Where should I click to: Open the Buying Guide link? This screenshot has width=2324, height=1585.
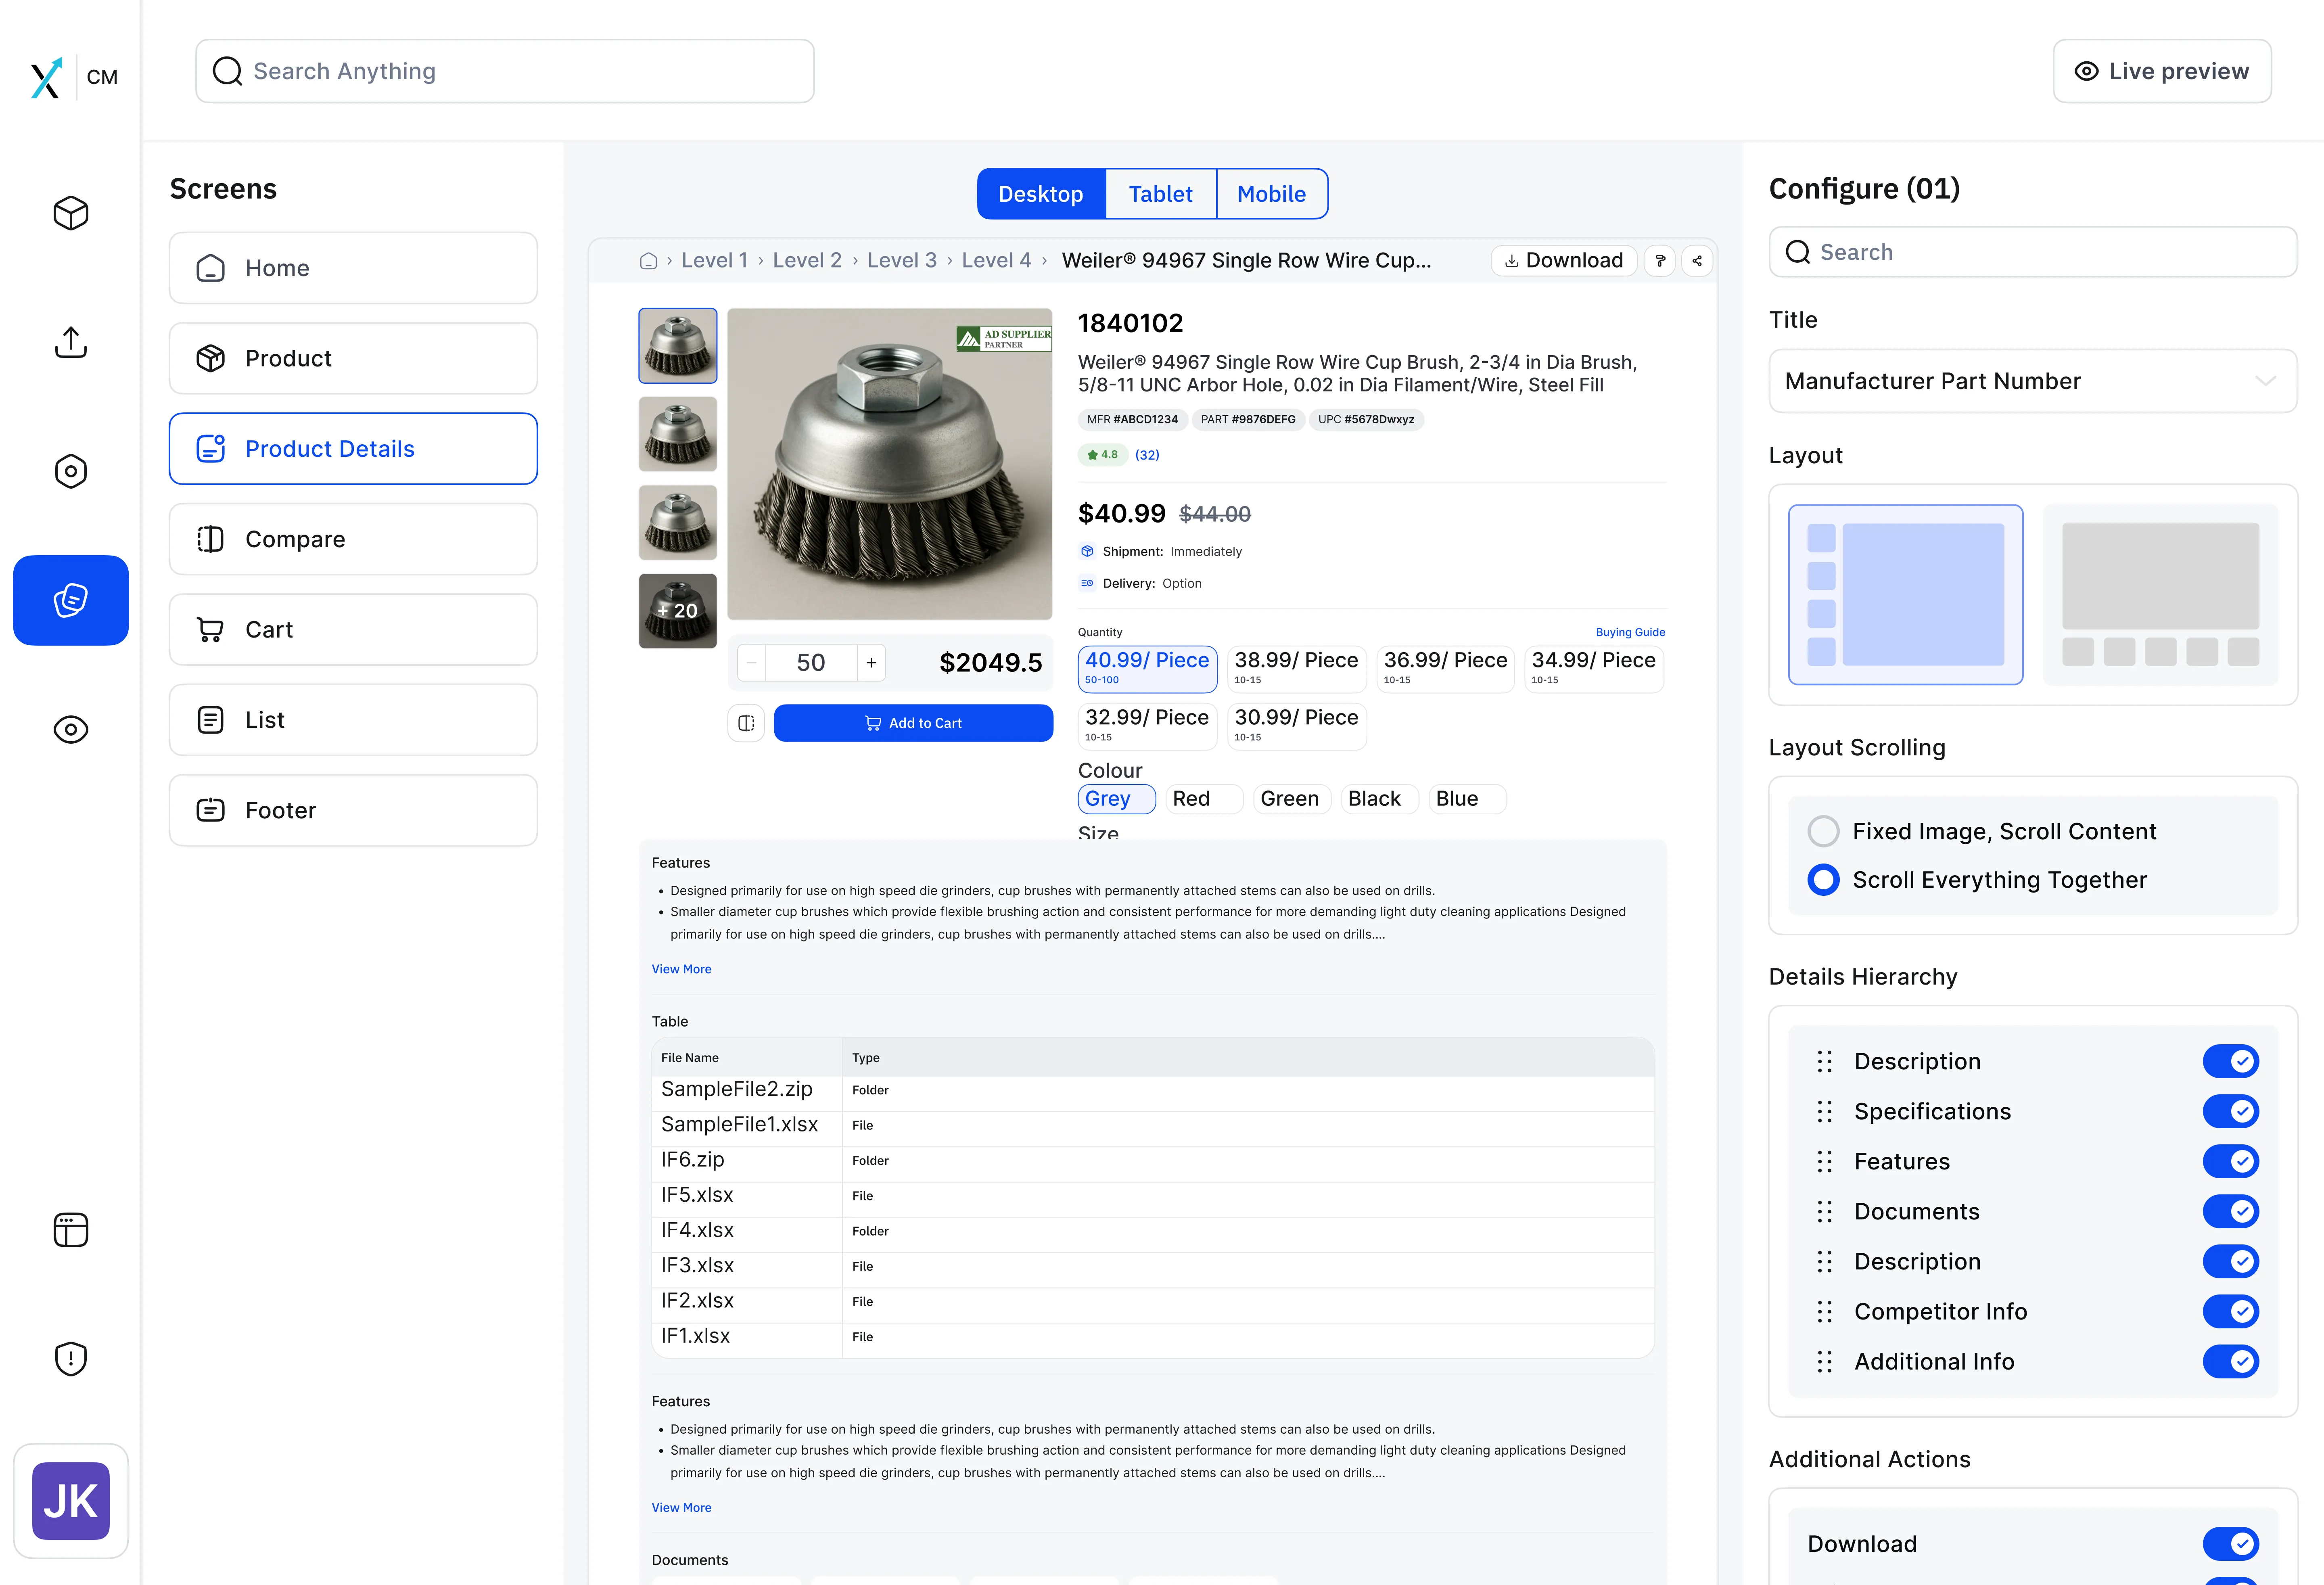(x=1630, y=632)
